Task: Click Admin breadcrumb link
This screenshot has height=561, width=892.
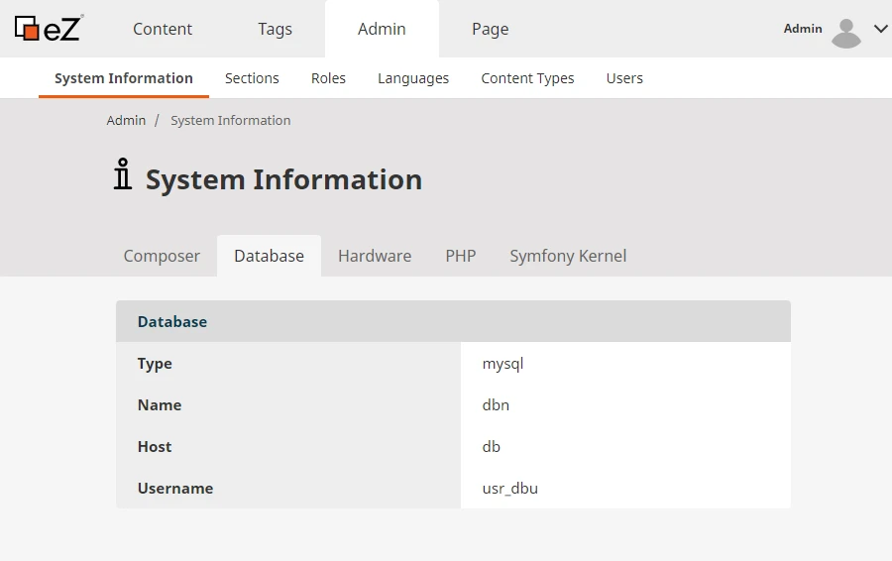Action: click(x=126, y=120)
